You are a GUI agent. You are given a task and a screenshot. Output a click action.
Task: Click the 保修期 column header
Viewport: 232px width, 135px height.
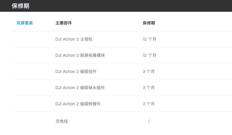149,23
